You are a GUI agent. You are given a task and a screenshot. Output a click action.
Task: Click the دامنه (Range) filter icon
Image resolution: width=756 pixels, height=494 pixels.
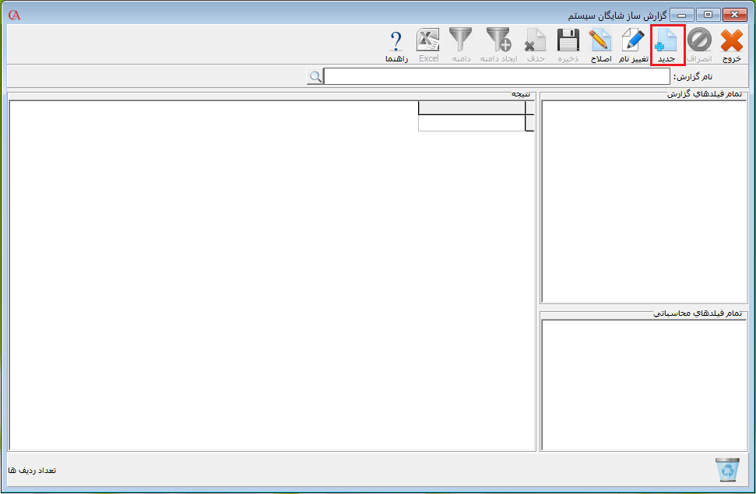(461, 45)
